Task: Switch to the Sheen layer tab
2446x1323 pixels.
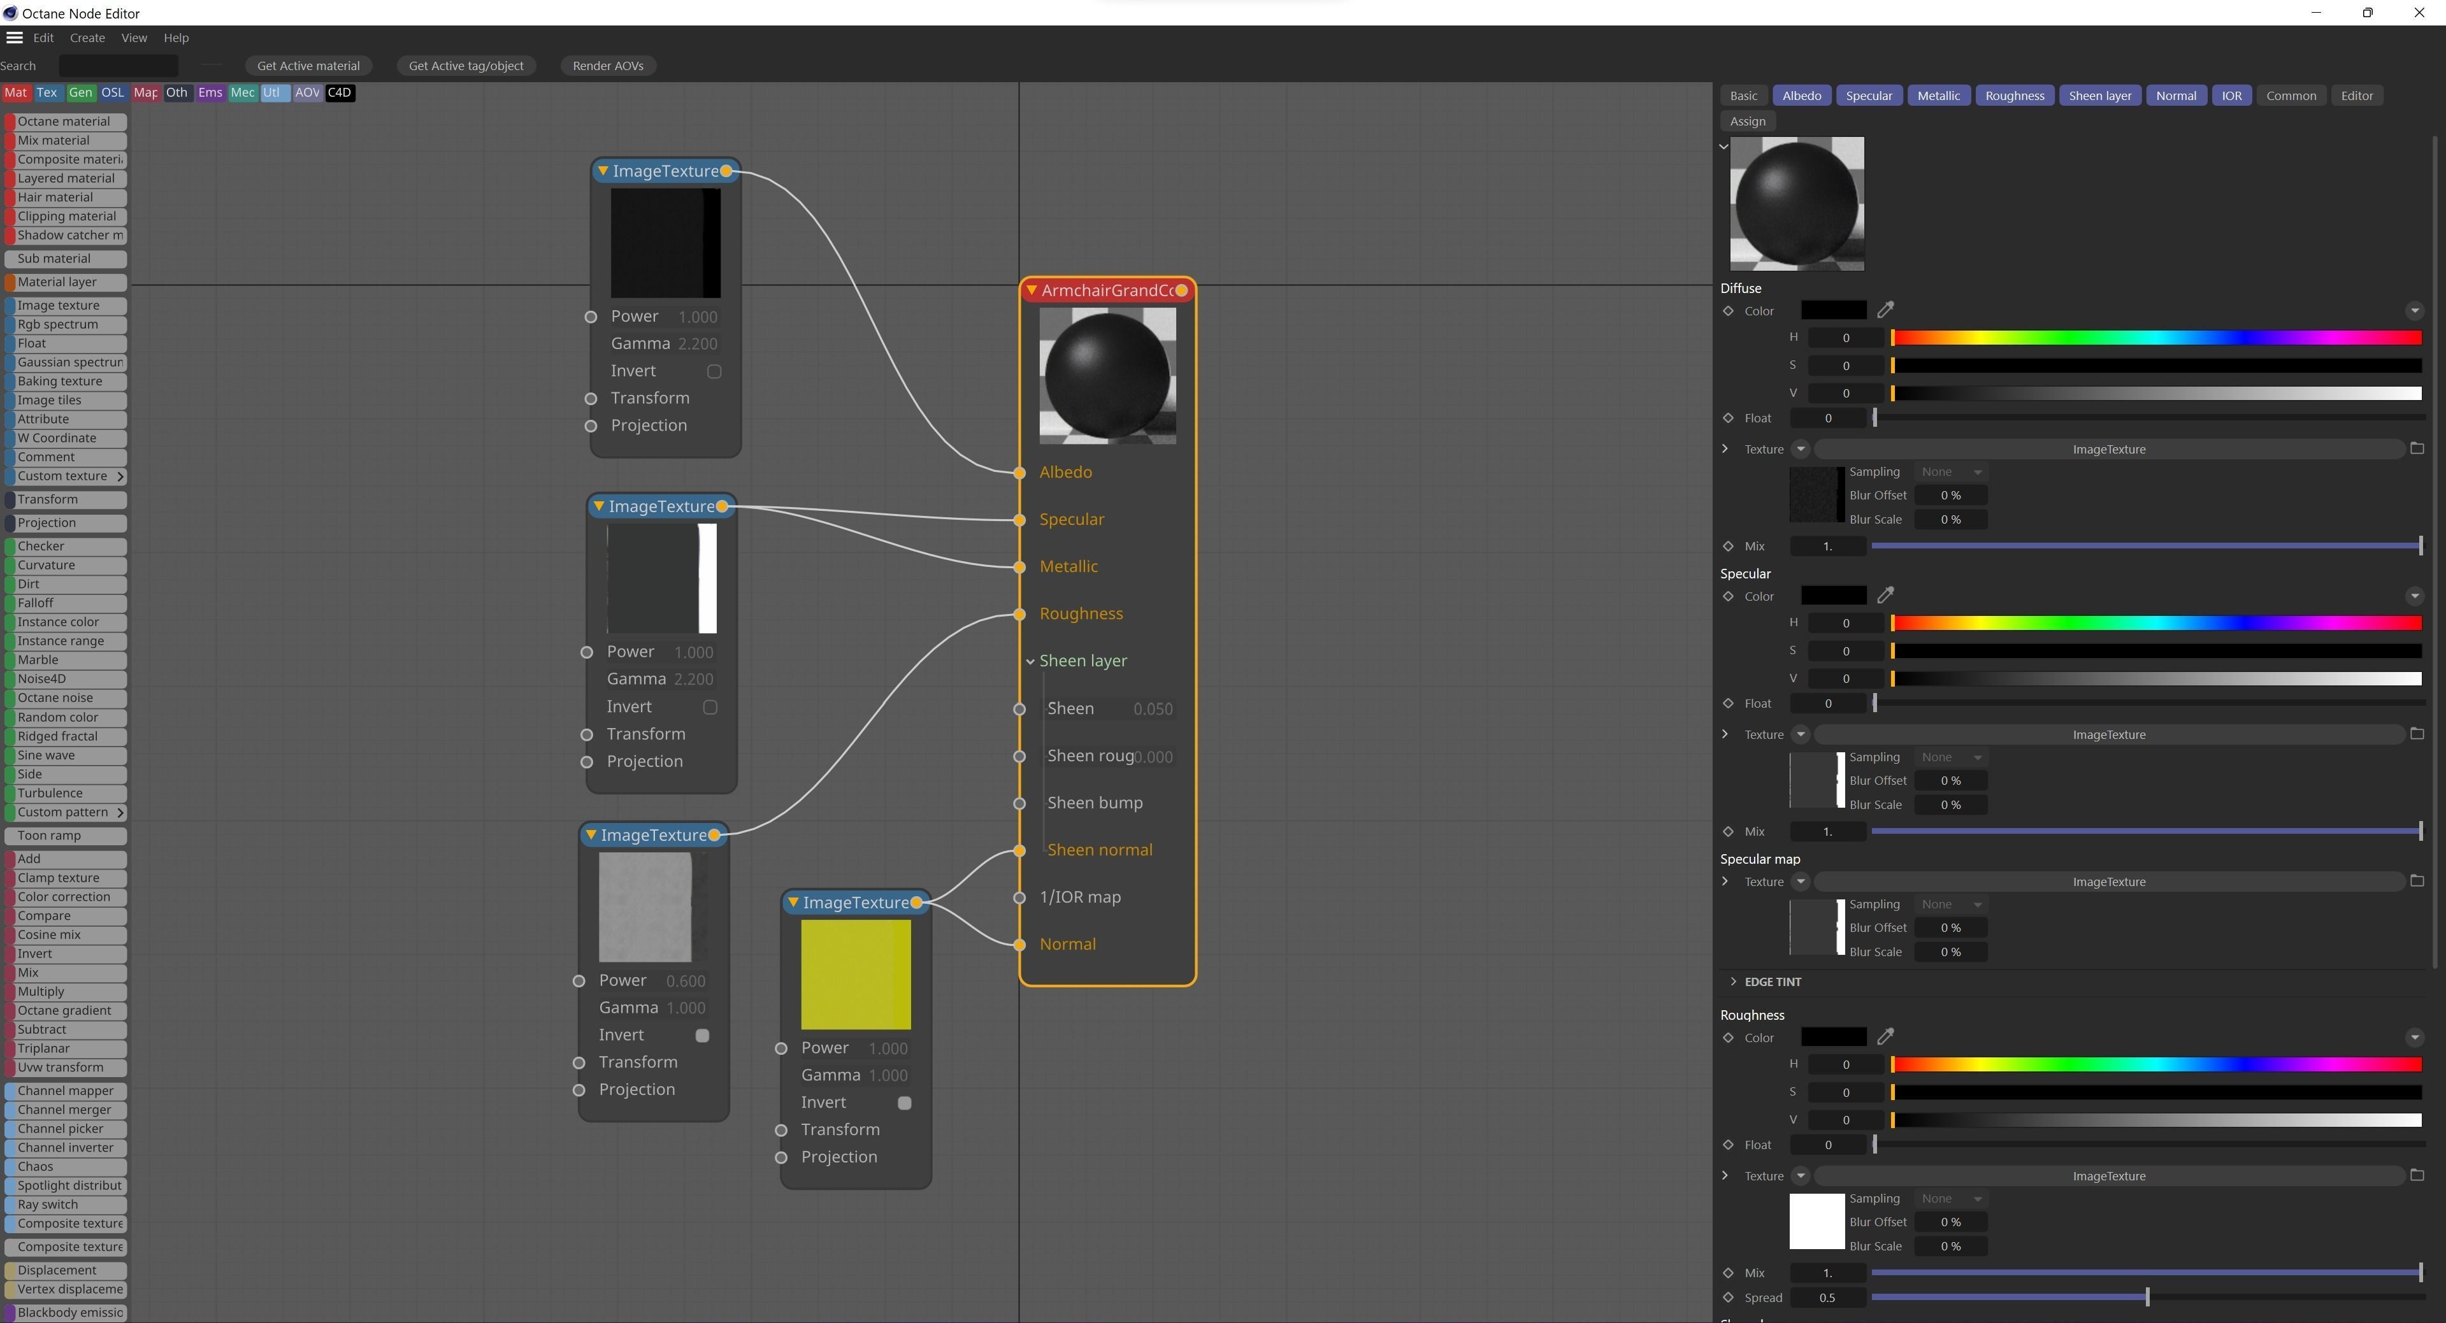Action: tap(2099, 96)
